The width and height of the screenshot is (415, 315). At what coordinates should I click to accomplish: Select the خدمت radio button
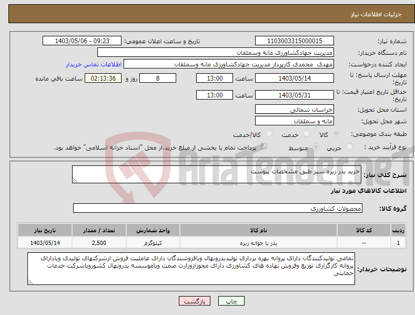(306, 134)
